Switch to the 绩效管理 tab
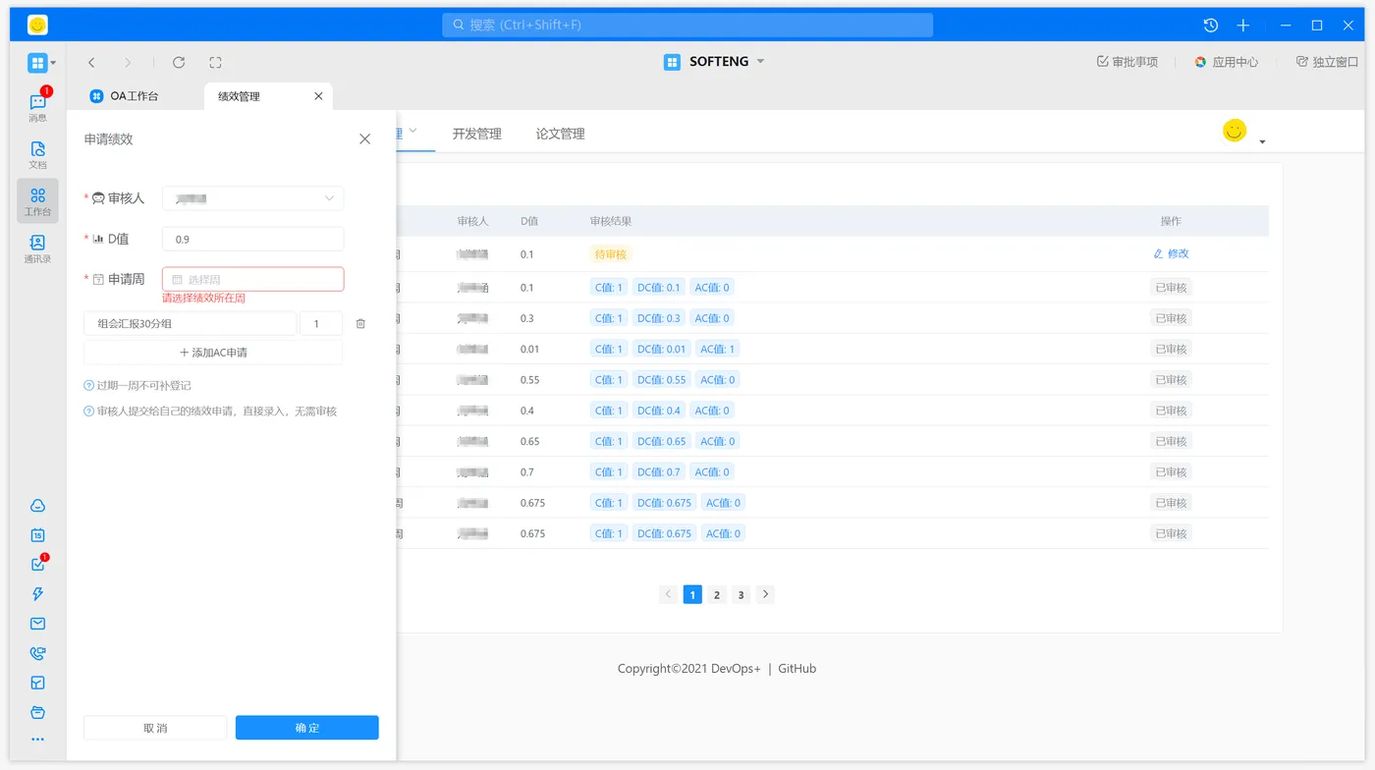This screenshot has height=770, width=1375. tap(240, 96)
